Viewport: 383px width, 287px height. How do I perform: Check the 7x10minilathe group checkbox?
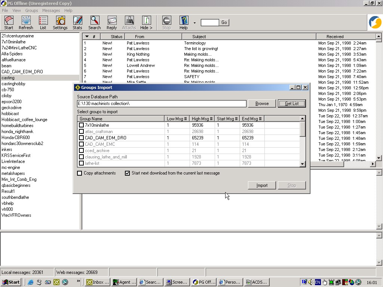[x=81, y=125]
